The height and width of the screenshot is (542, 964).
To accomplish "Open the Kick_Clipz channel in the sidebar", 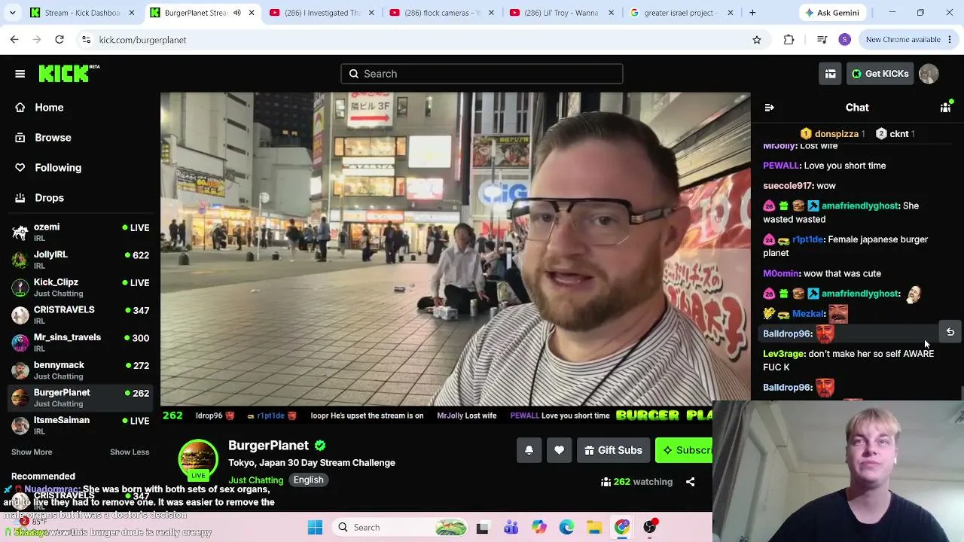I will tap(80, 288).
